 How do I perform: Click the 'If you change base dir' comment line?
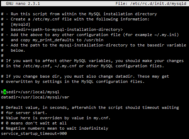coord(85,76)
